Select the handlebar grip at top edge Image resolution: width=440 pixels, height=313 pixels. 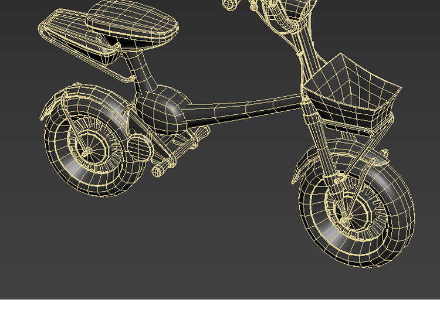231,4
